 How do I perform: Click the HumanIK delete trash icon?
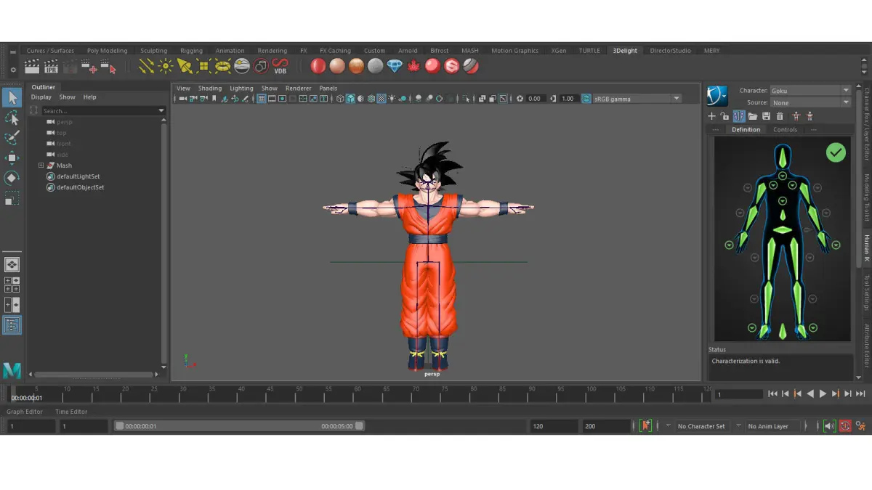(780, 116)
